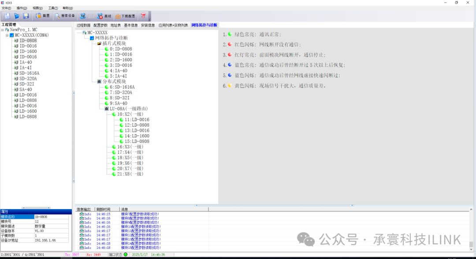Screen dimensions: 476x259
Task: Switch to the 应用列表+实物列表 tab
Action: pos(173,25)
